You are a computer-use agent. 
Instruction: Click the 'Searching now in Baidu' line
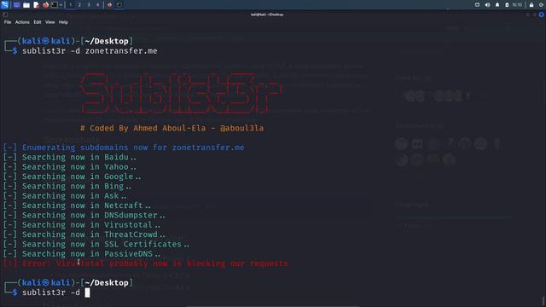(70, 157)
